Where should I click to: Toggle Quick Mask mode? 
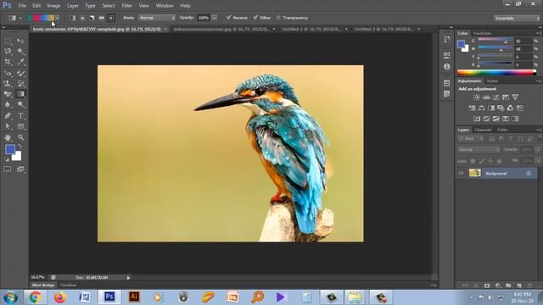(x=8, y=169)
